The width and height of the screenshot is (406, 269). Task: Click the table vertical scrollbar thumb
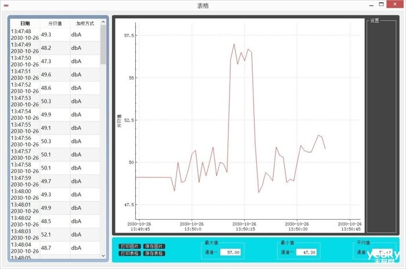103,44
